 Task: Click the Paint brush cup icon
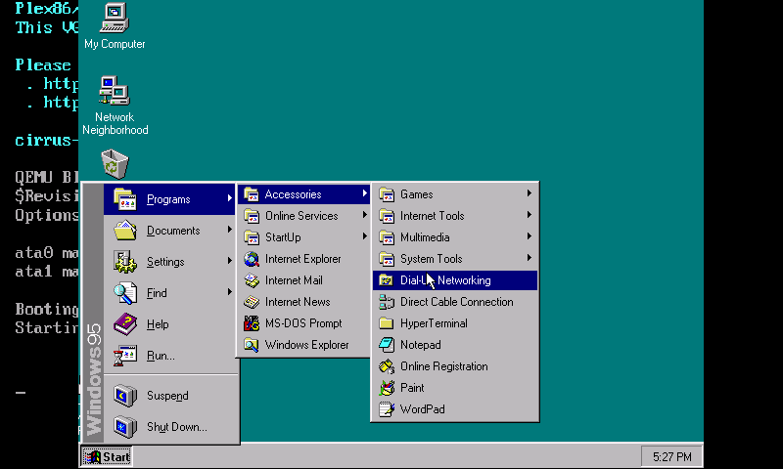pos(386,387)
